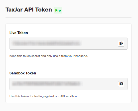Select the blurred sandbox token value
Screen dimensions: 138x111
click(x=47, y=84)
